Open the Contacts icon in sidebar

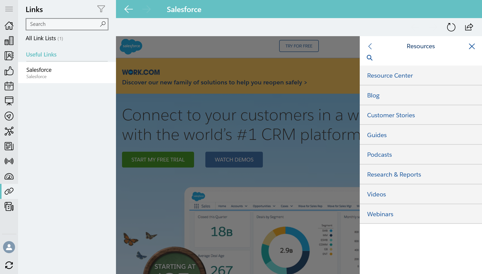pos(9,56)
